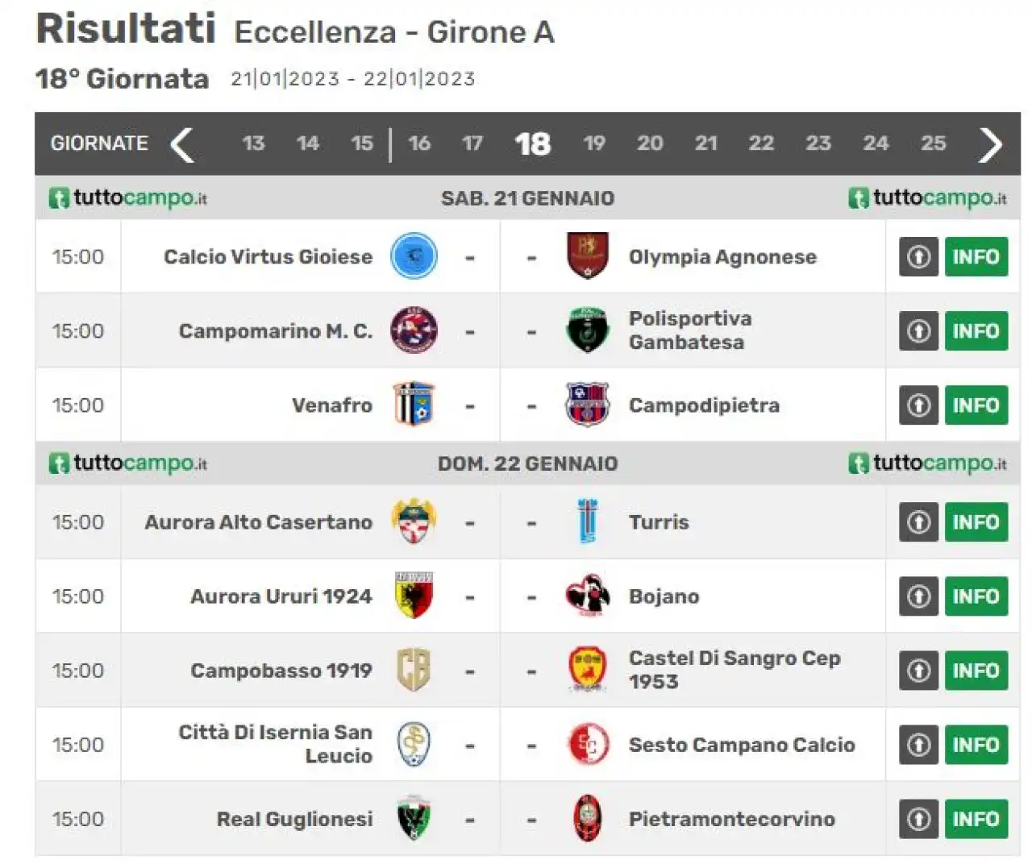Select the Turris team crest

(x=588, y=521)
